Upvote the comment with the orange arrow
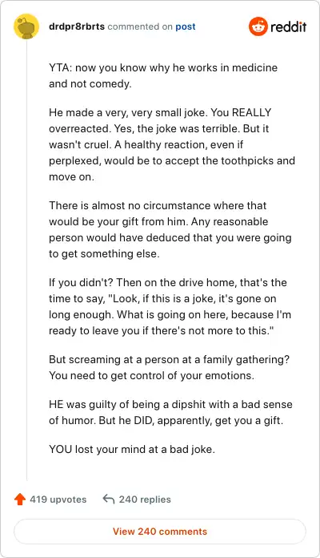320x558 pixels. [20, 499]
